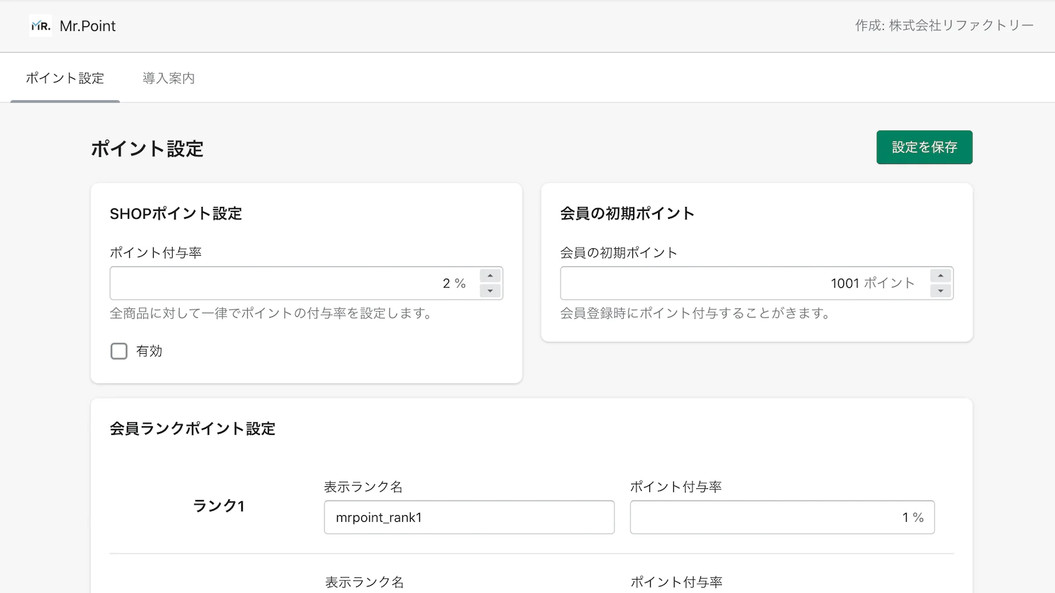Click the 会員ランクポイント設定 section heading

pyautogui.click(x=193, y=429)
